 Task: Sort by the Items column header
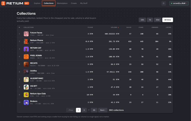click(x=141, y=27)
